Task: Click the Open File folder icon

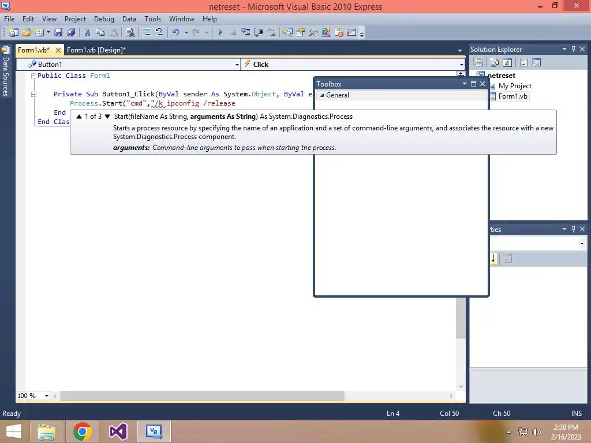Action: (x=27, y=32)
